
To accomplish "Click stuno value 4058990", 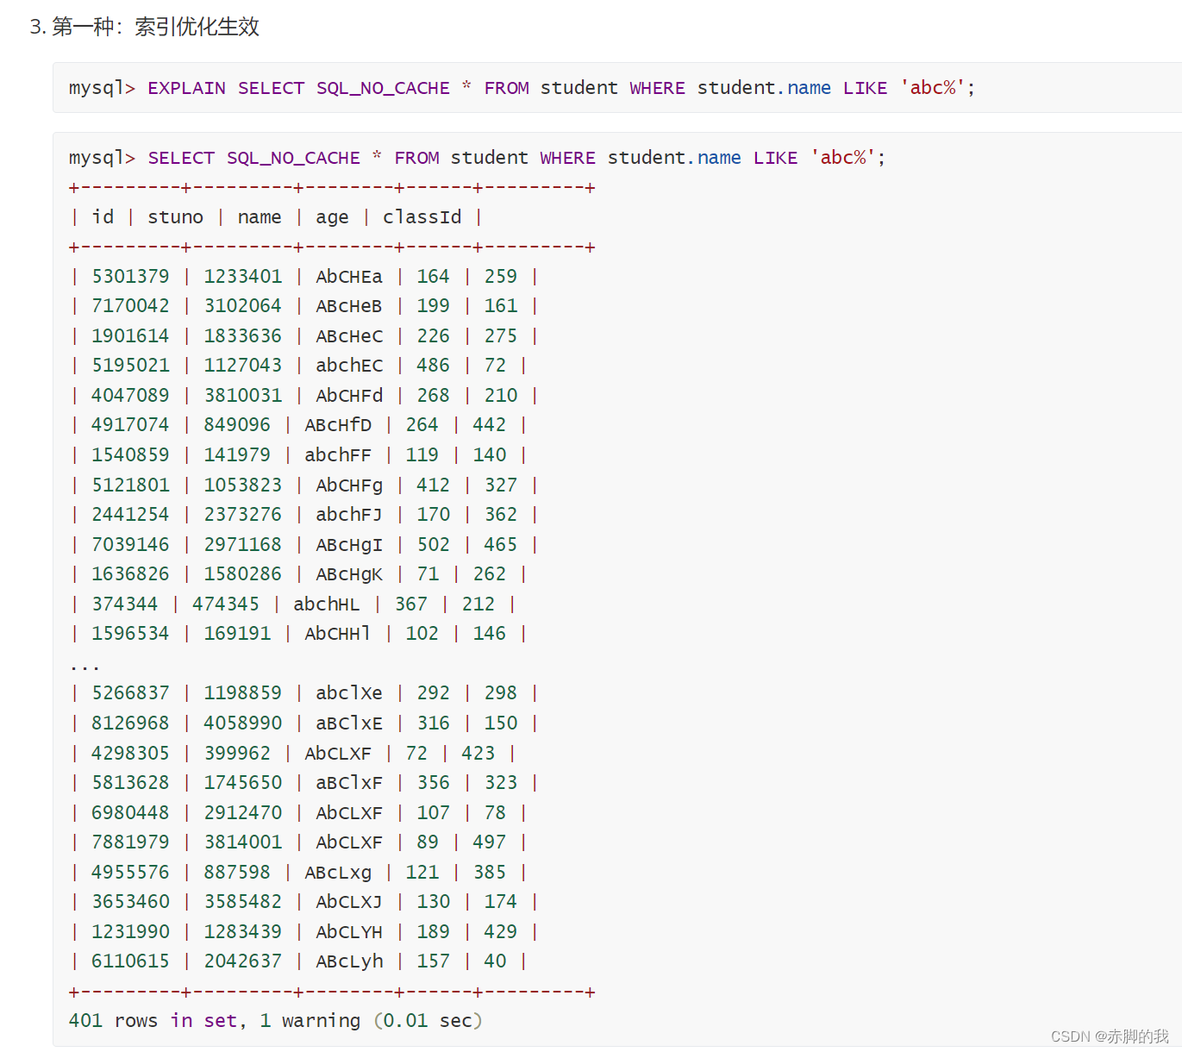I will [x=242, y=723].
